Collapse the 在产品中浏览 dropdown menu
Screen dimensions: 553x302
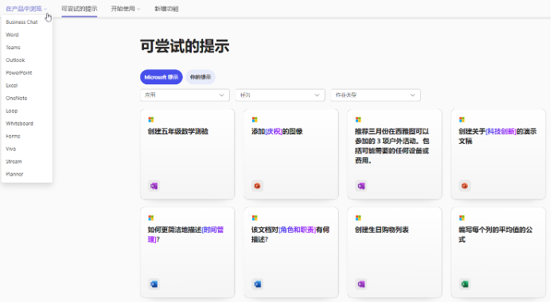click(x=26, y=9)
